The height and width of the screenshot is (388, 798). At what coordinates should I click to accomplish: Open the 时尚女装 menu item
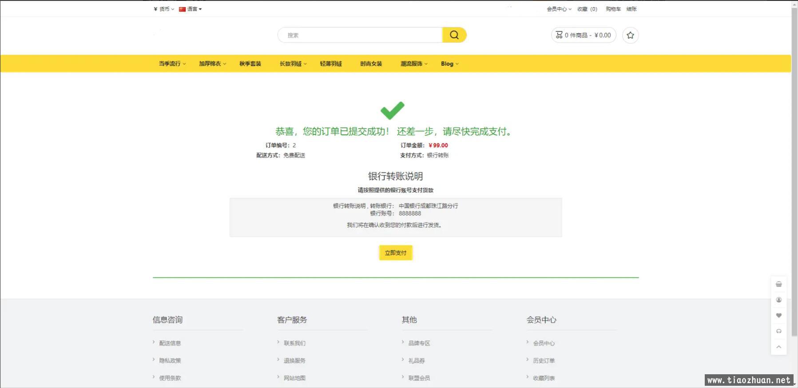click(371, 64)
